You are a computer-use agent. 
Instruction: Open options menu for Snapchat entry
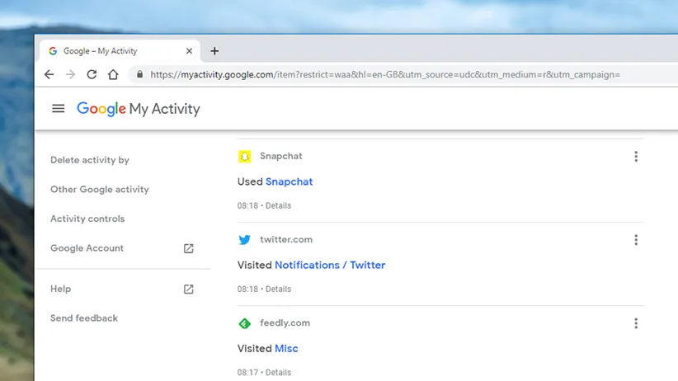635,157
